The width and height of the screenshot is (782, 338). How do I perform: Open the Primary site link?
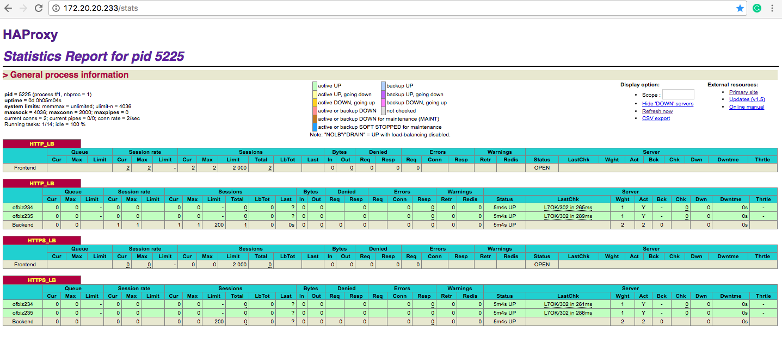coord(743,92)
